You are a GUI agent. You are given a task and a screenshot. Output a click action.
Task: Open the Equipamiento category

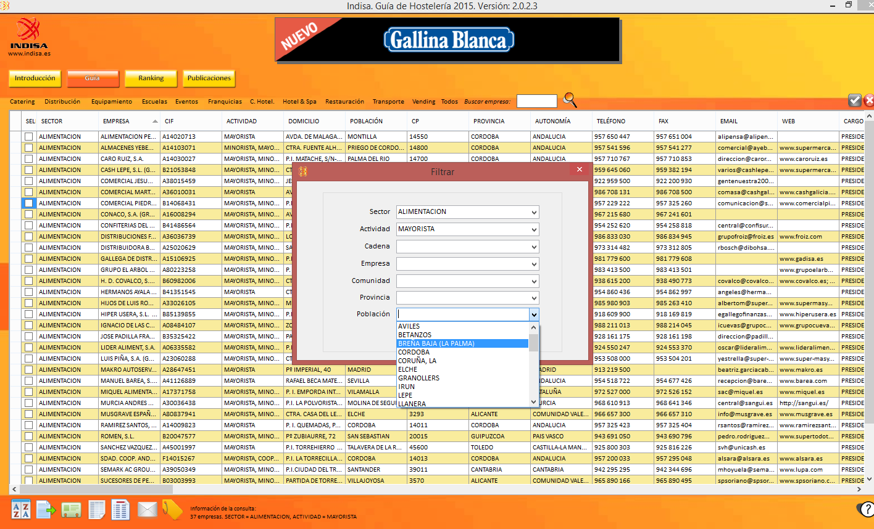(x=112, y=101)
